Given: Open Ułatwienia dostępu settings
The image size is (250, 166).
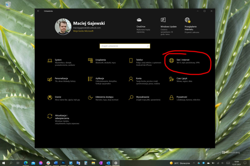Looking at the screenshot, I should [x=103, y=98].
